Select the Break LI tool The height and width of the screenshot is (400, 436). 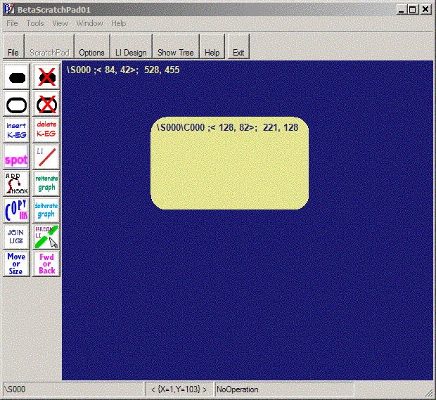click(x=46, y=237)
